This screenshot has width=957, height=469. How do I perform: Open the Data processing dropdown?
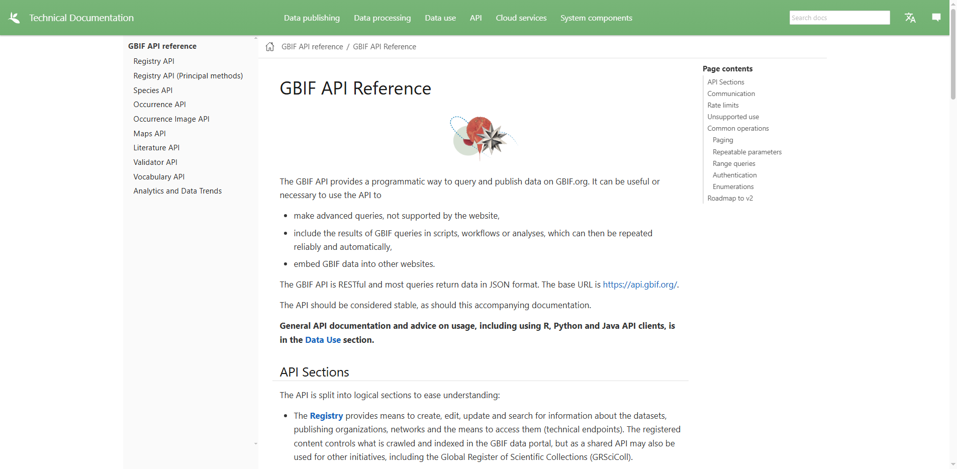tap(382, 18)
